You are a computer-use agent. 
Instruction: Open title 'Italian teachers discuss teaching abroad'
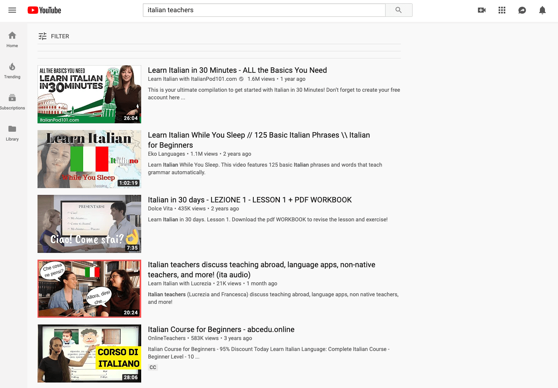point(261,270)
